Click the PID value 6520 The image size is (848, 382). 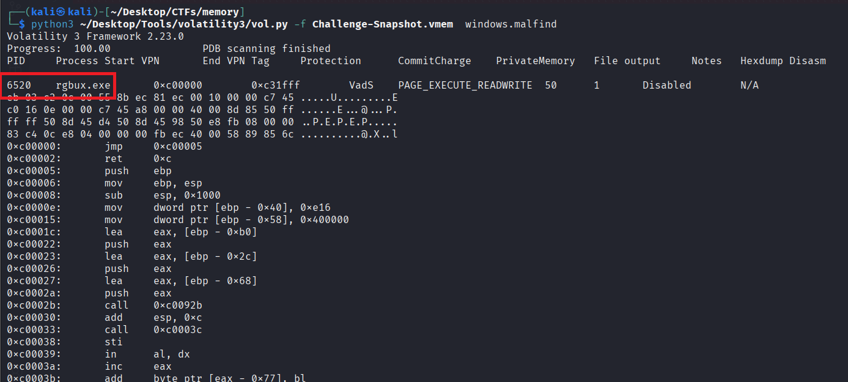pos(19,86)
